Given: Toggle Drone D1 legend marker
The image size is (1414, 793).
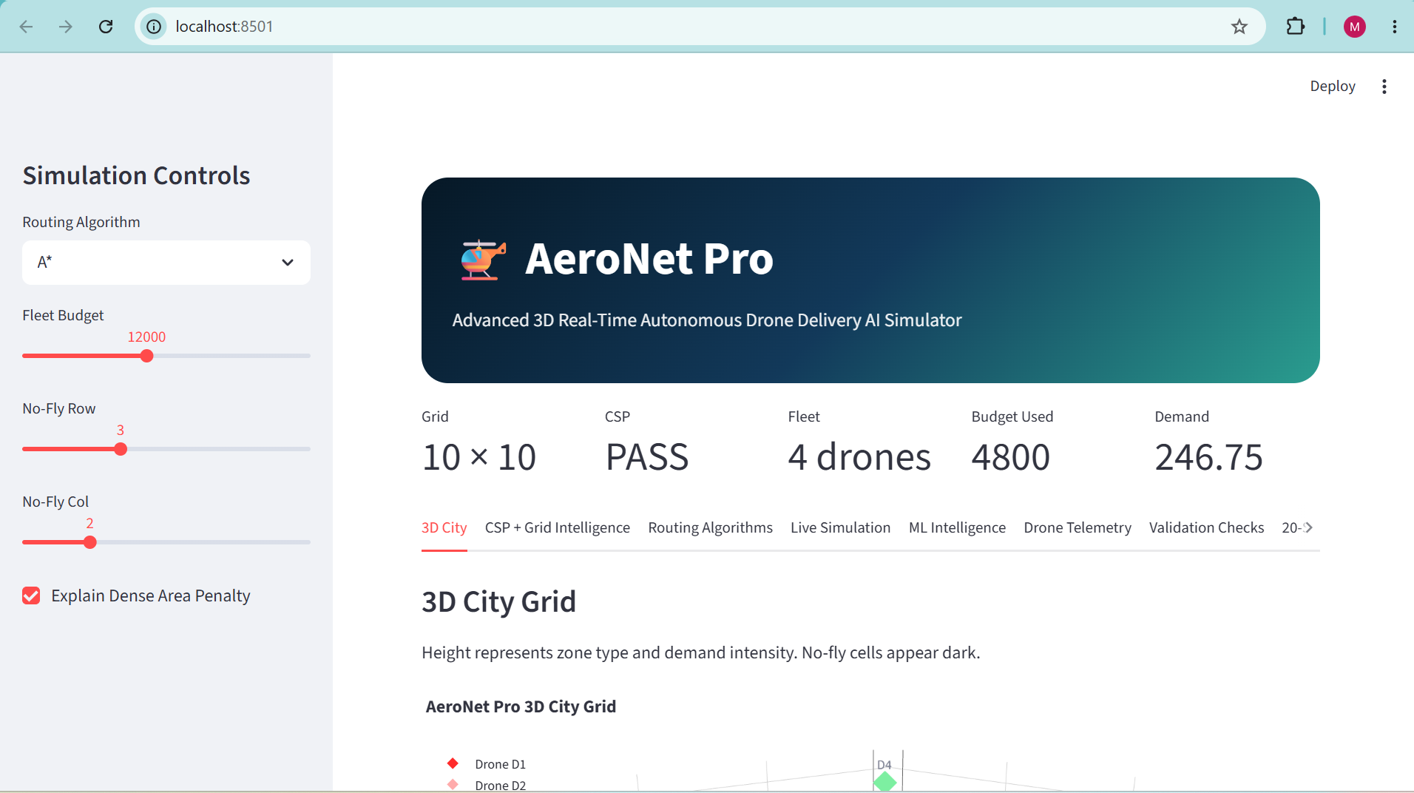Looking at the screenshot, I should [453, 763].
